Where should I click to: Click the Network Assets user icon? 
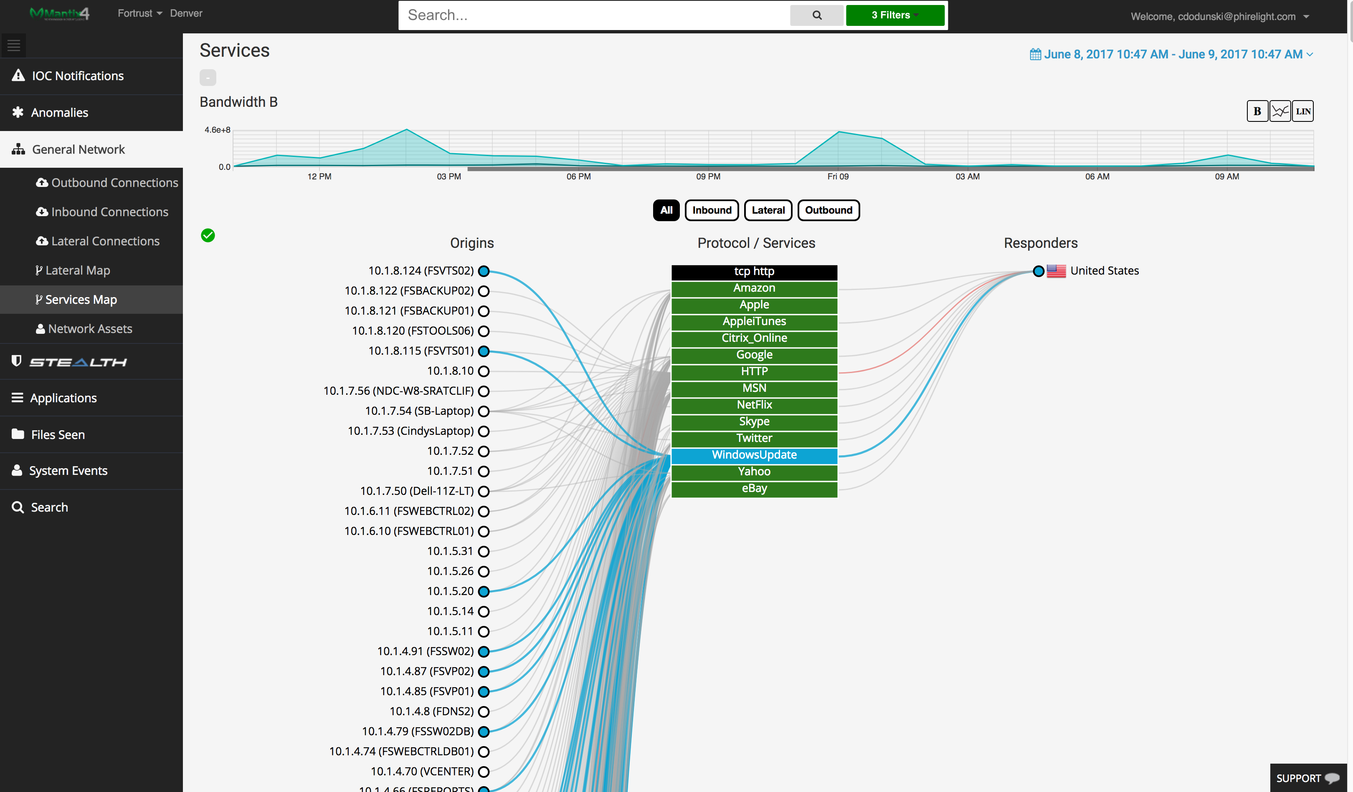click(40, 329)
